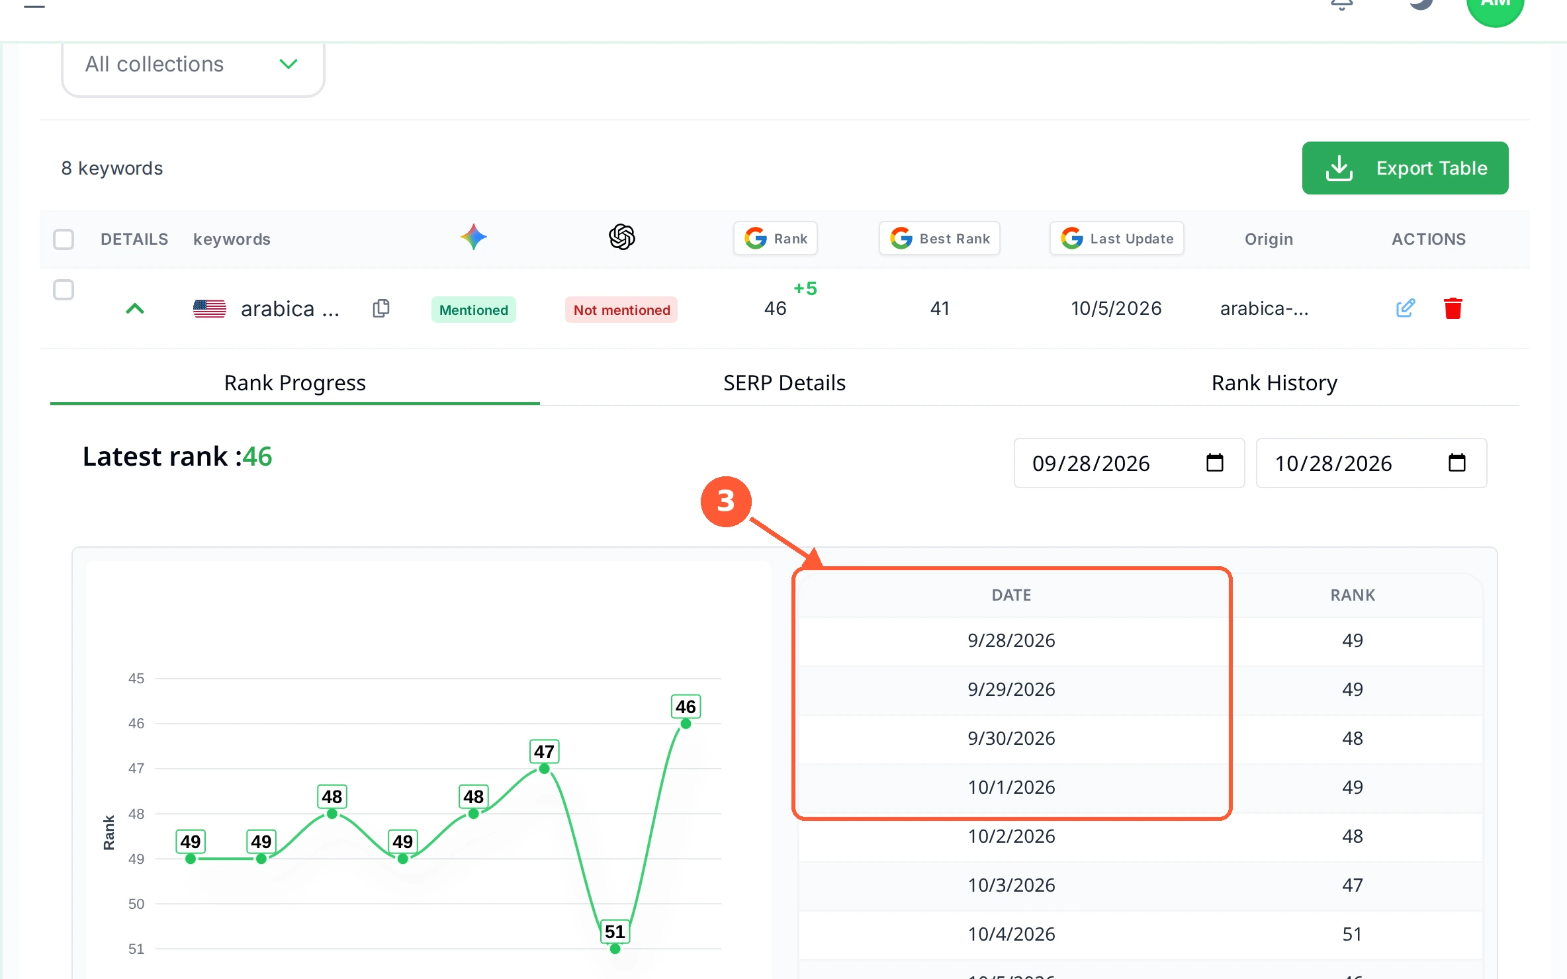Image resolution: width=1567 pixels, height=979 pixels.
Task: Click the Mentioned badge
Action: tap(474, 310)
